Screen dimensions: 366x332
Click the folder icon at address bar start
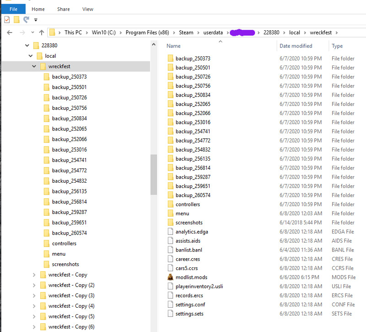(52, 33)
